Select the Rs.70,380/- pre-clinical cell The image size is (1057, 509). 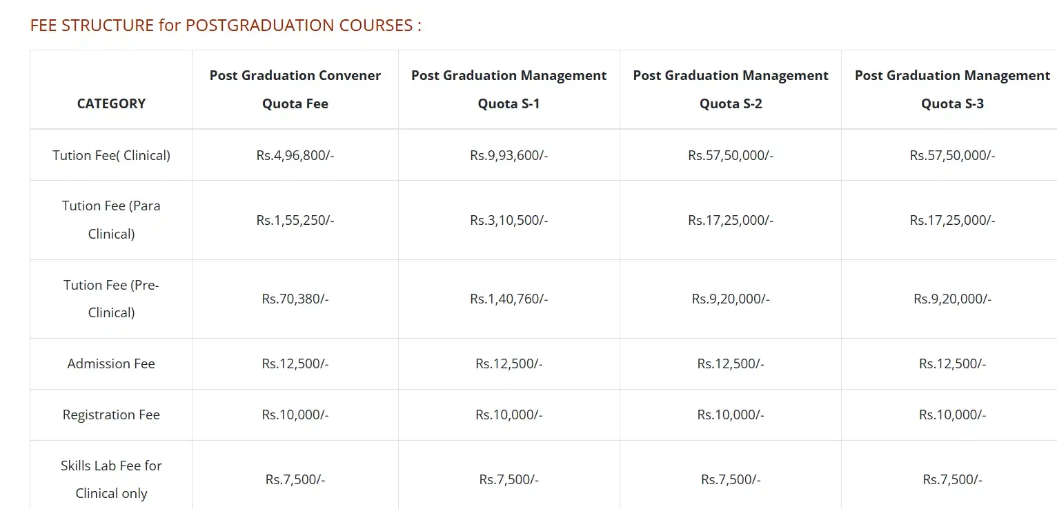(x=295, y=299)
